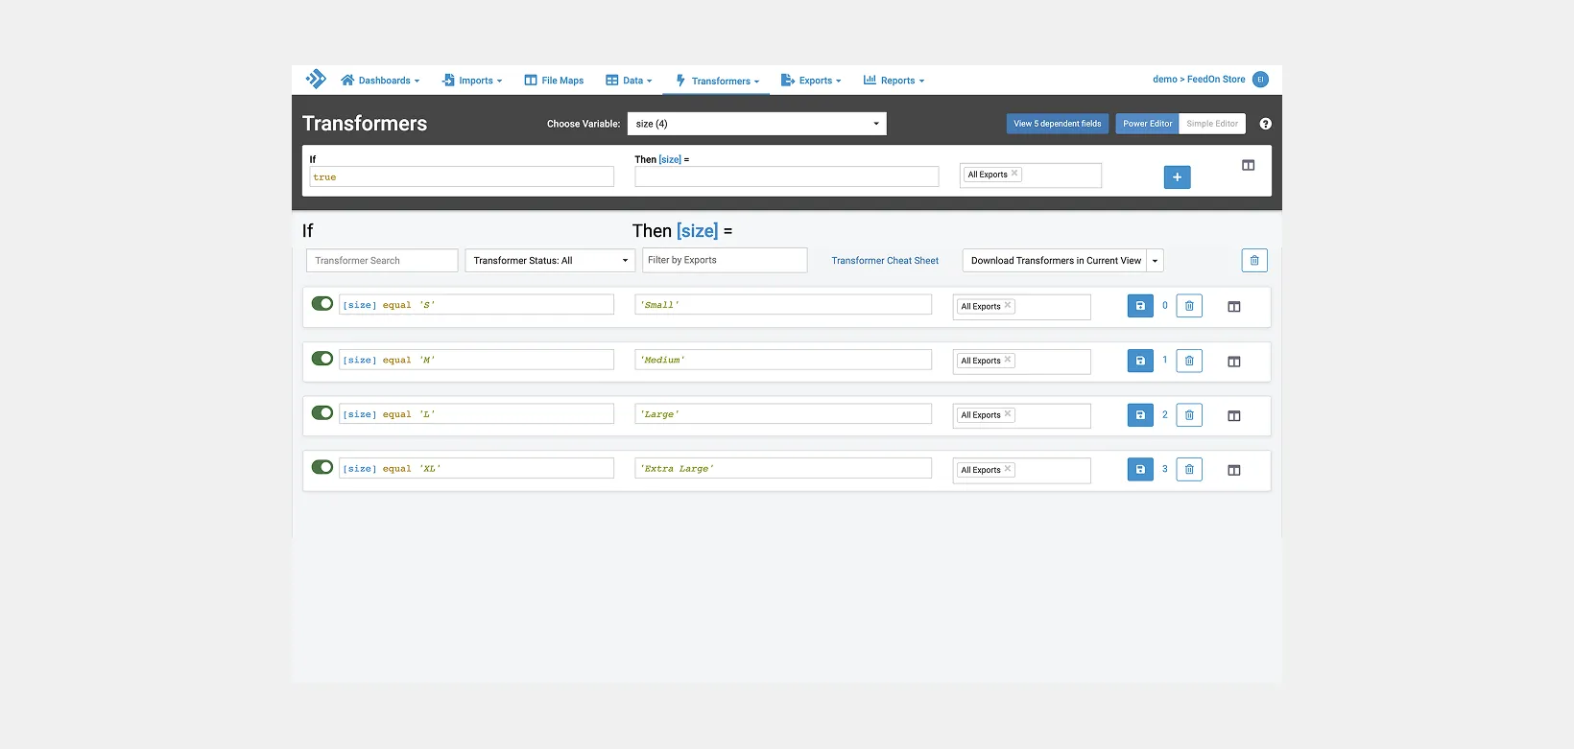Click the FeedOn logo icon
1574x749 pixels.
316,80
